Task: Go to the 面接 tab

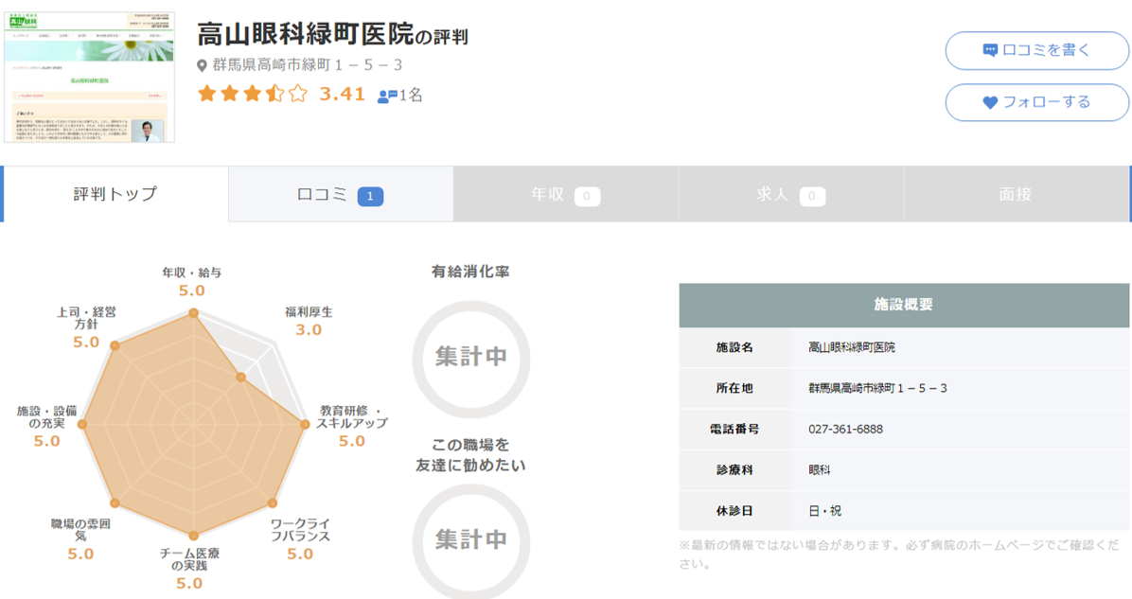Action: pos(1017,194)
